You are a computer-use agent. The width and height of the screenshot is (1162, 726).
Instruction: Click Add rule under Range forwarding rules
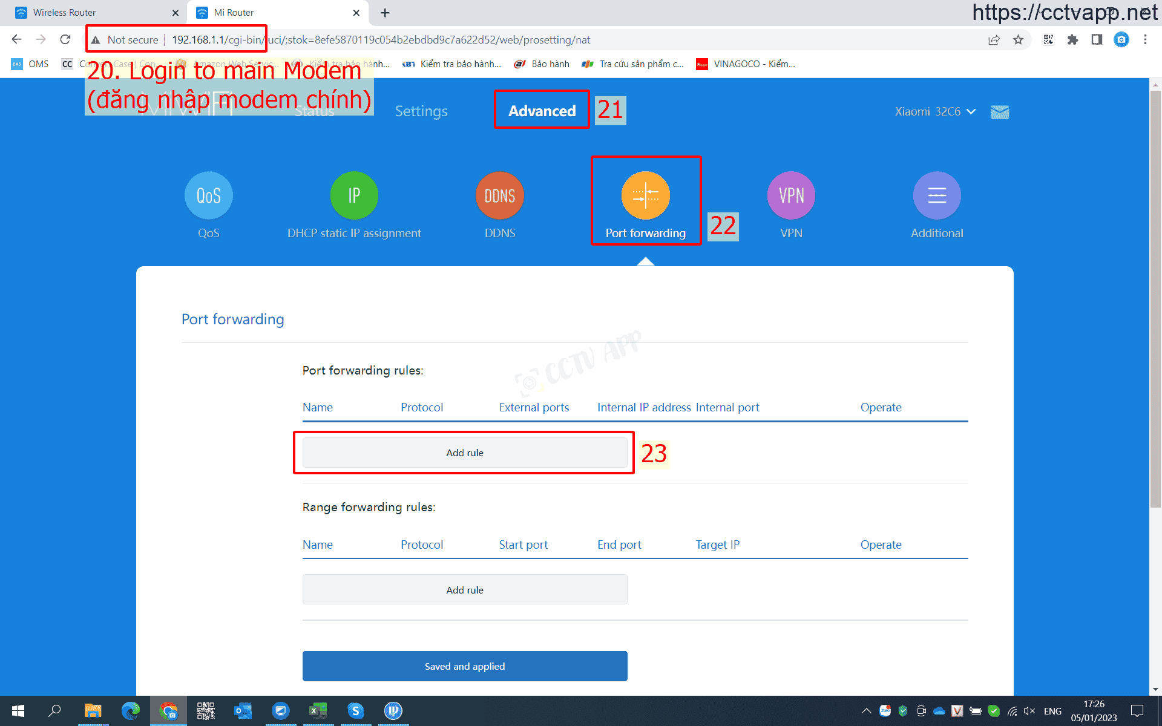[x=464, y=590]
